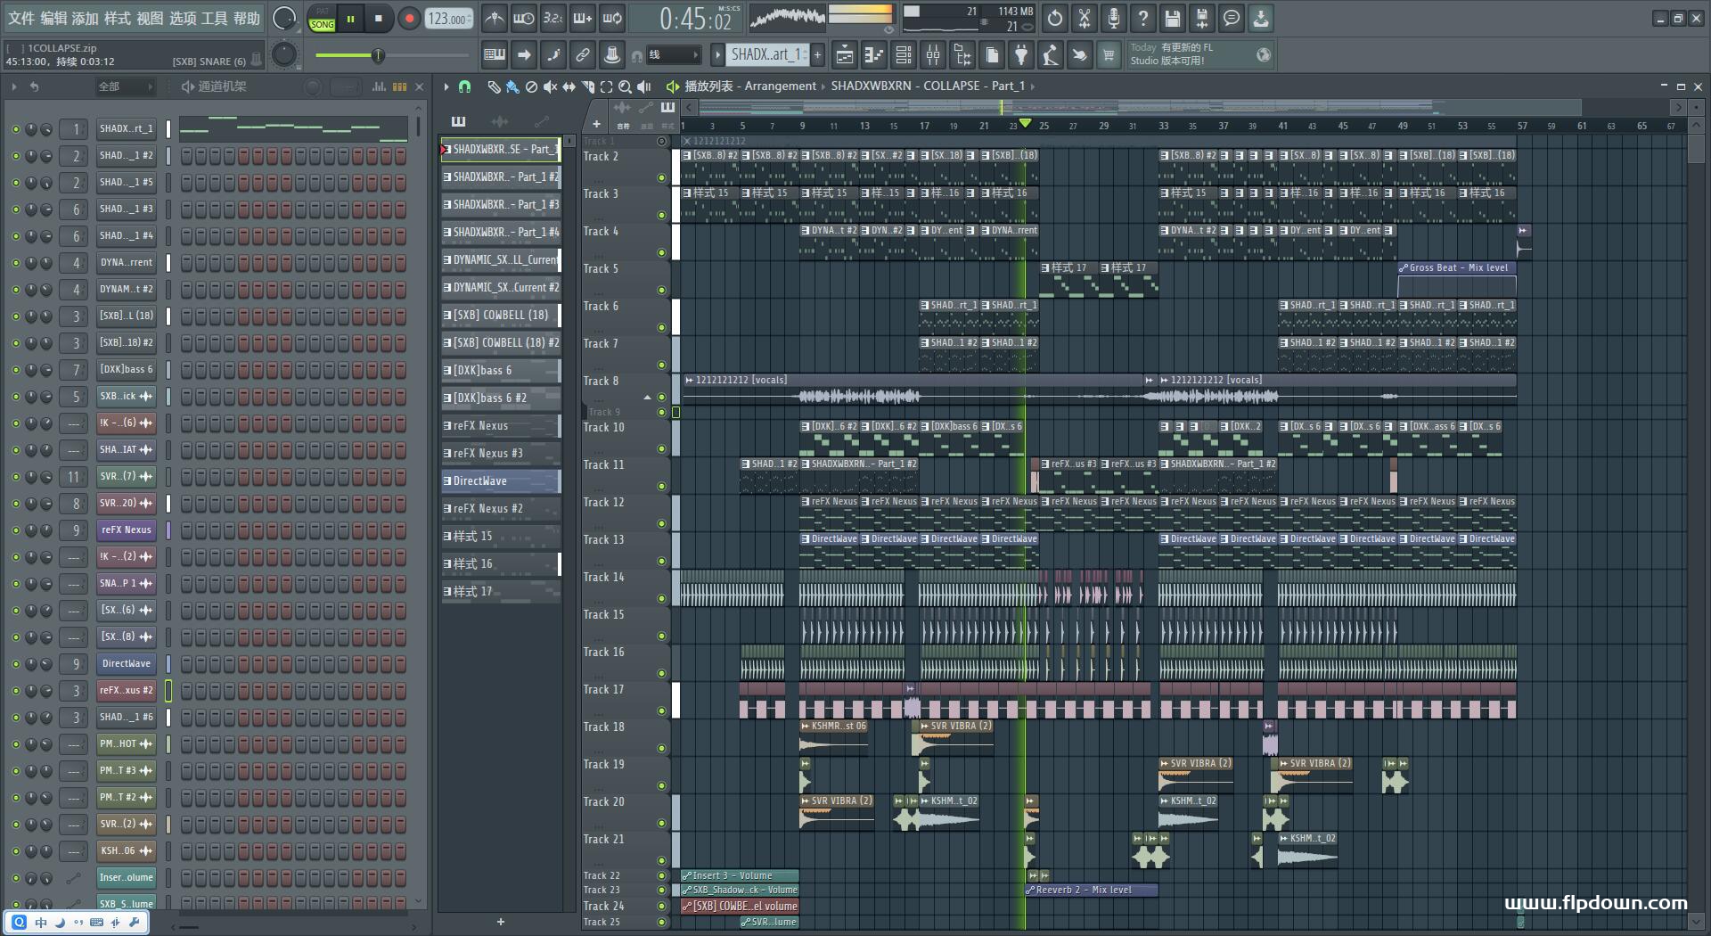Viewport: 1711px width, 936px height.
Task: Click the DirectWave channel button in rack
Action: pos(127,664)
